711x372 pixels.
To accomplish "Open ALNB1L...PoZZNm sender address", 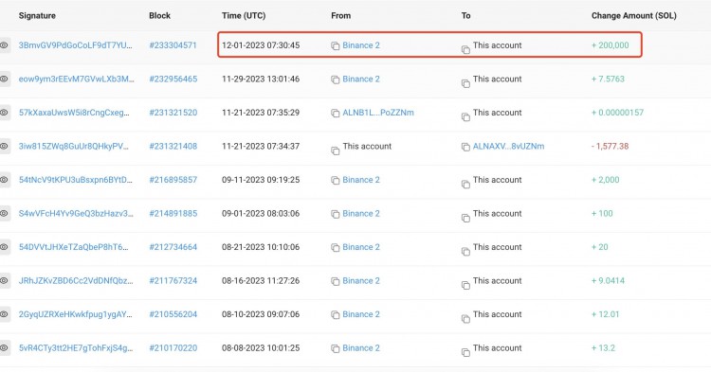I will click(x=378, y=113).
